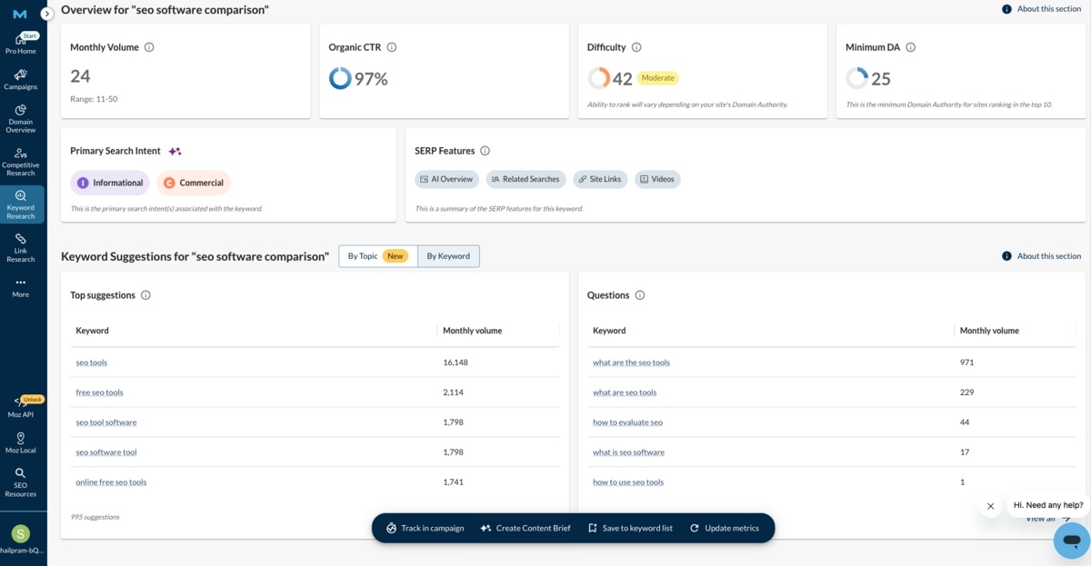Viewport: 1091px width, 566px height.
Task: Open Link Research
Action: click(21, 248)
